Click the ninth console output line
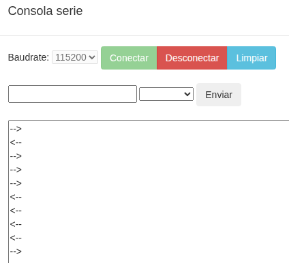Image resolution: width=289 pixels, height=263 pixels. pos(16,238)
